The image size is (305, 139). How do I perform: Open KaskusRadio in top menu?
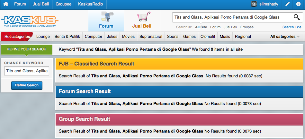pos(89,4)
